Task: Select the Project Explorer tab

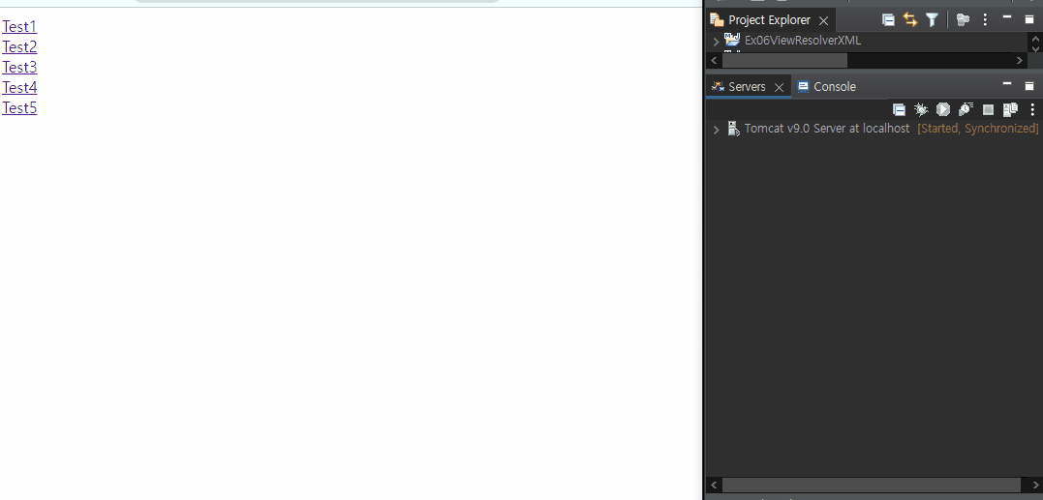Action: tap(770, 20)
